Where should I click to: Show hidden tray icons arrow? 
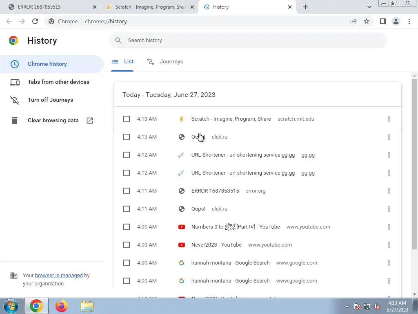click(x=347, y=307)
